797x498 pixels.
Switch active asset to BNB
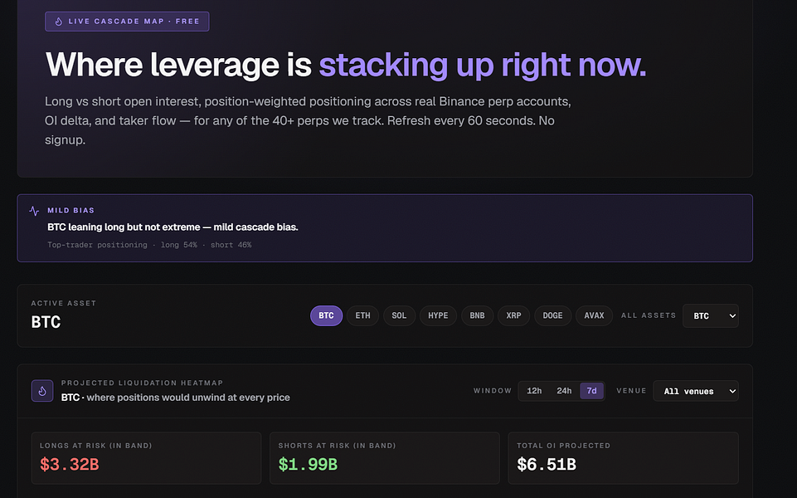(477, 315)
